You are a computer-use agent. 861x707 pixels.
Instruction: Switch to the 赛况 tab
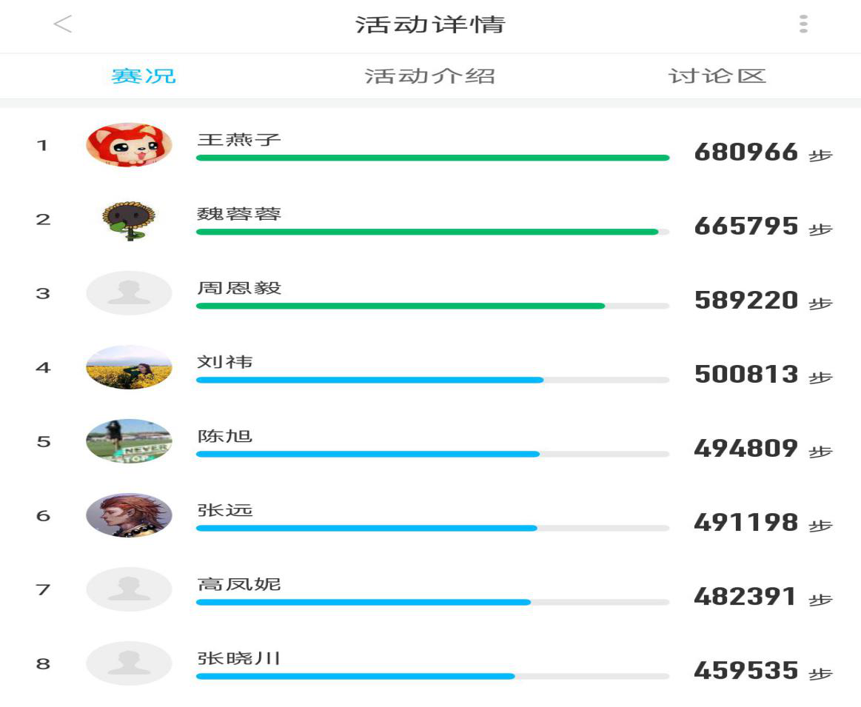(x=144, y=76)
